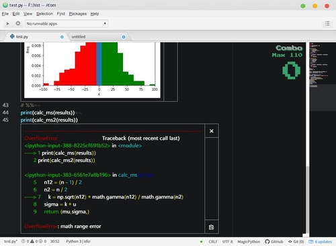336x246 pixels.
Task: Open the gear settings icon in toolbar
Action: 18,24
